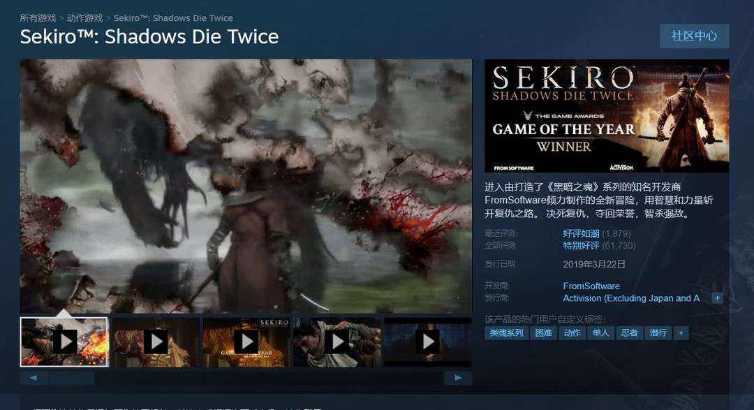Go to 所有游戏 breadcrumb
This screenshot has height=410, width=754.
[38, 17]
